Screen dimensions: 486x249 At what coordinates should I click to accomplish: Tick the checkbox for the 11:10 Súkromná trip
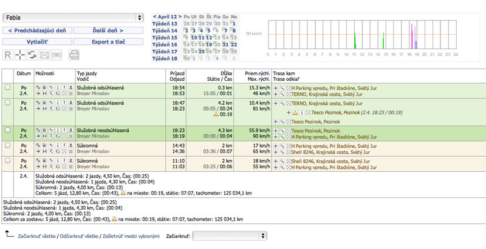[7, 160]
